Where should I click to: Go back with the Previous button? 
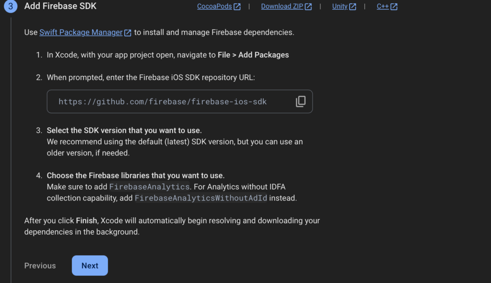pos(40,265)
